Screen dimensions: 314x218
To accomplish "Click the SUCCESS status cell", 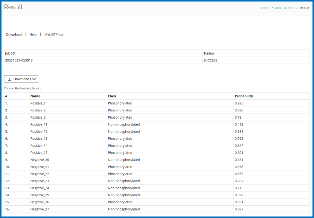I will click(210, 60).
